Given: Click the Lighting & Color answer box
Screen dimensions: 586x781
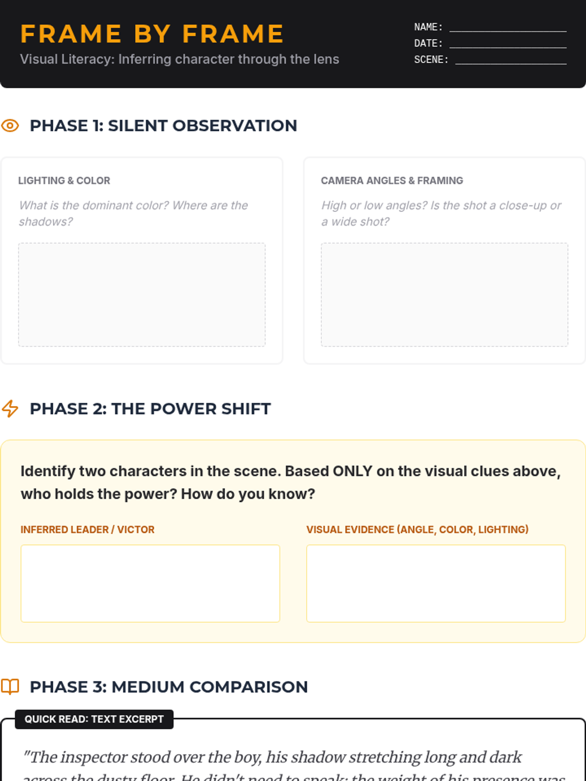Looking at the screenshot, I should 142,295.
